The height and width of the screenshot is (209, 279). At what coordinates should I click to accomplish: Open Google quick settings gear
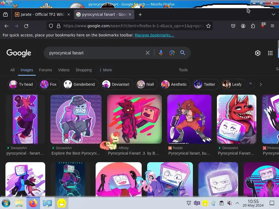click(258, 53)
